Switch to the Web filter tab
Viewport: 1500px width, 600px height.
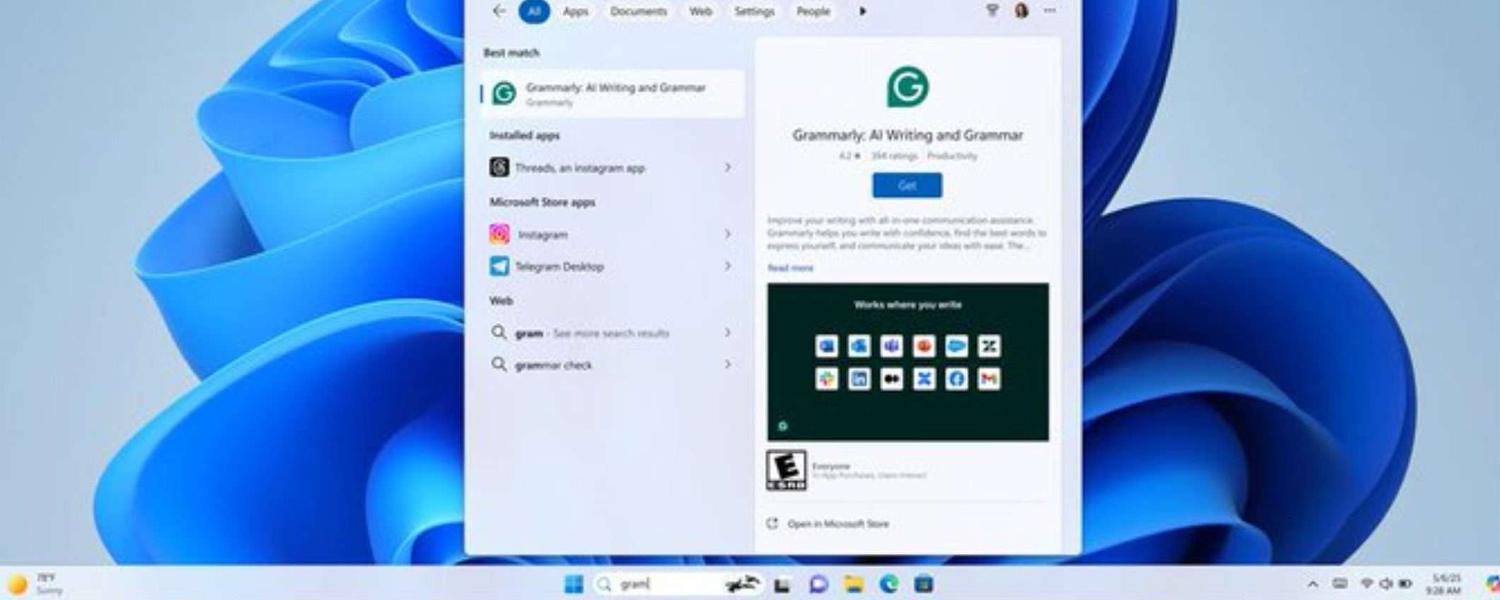point(700,11)
